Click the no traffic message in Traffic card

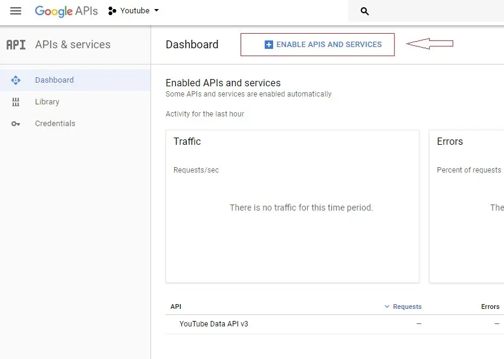(301, 208)
